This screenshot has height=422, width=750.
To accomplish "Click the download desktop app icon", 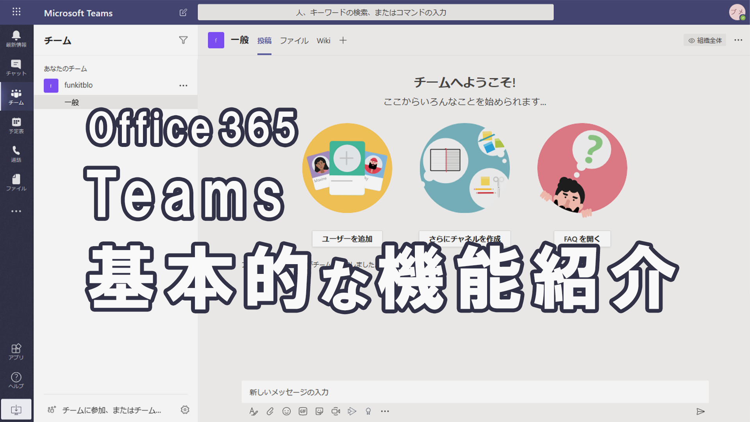I will pos(16,409).
